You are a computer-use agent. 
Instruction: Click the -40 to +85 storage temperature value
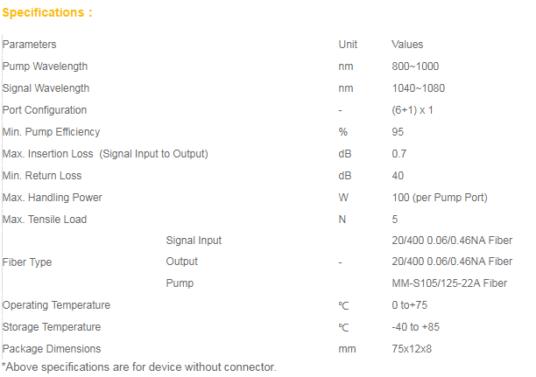coord(415,327)
